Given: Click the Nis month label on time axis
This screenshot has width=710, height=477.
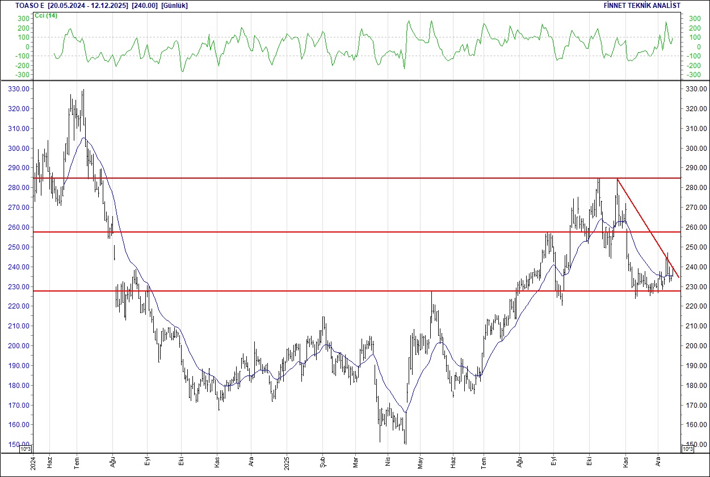Looking at the screenshot, I should (x=388, y=461).
